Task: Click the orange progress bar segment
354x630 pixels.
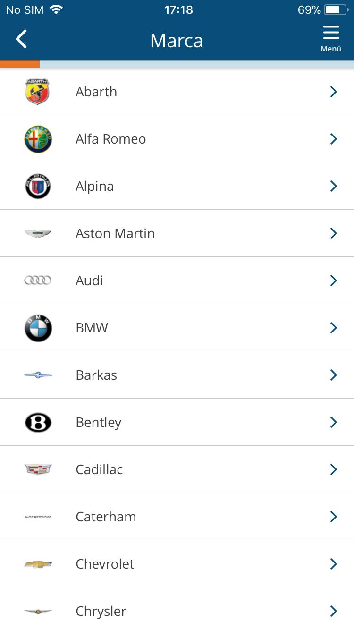Action: click(x=20, y=64)
